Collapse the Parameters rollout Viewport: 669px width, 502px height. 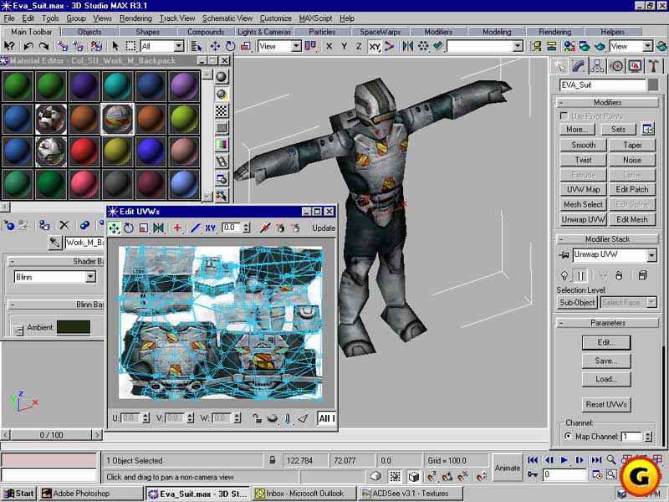(561, 323)
